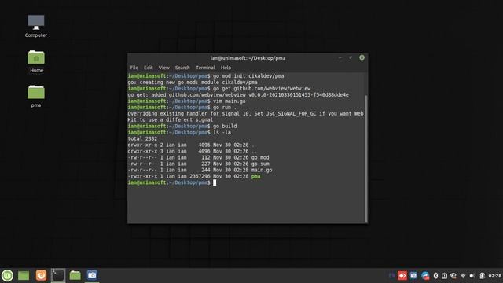Open the terminal Search menu
The height and width of the screenshot is (283, 503).
point(182,68)
